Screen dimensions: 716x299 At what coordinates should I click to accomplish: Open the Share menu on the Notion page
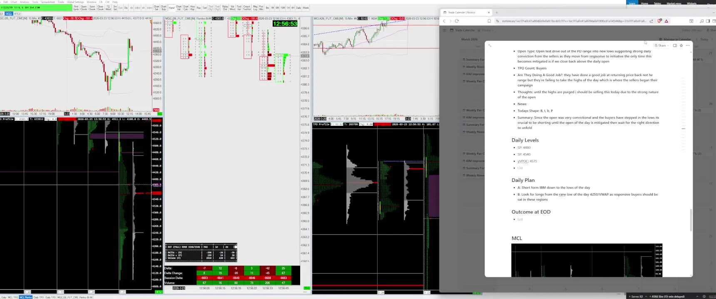pos(661,46)
